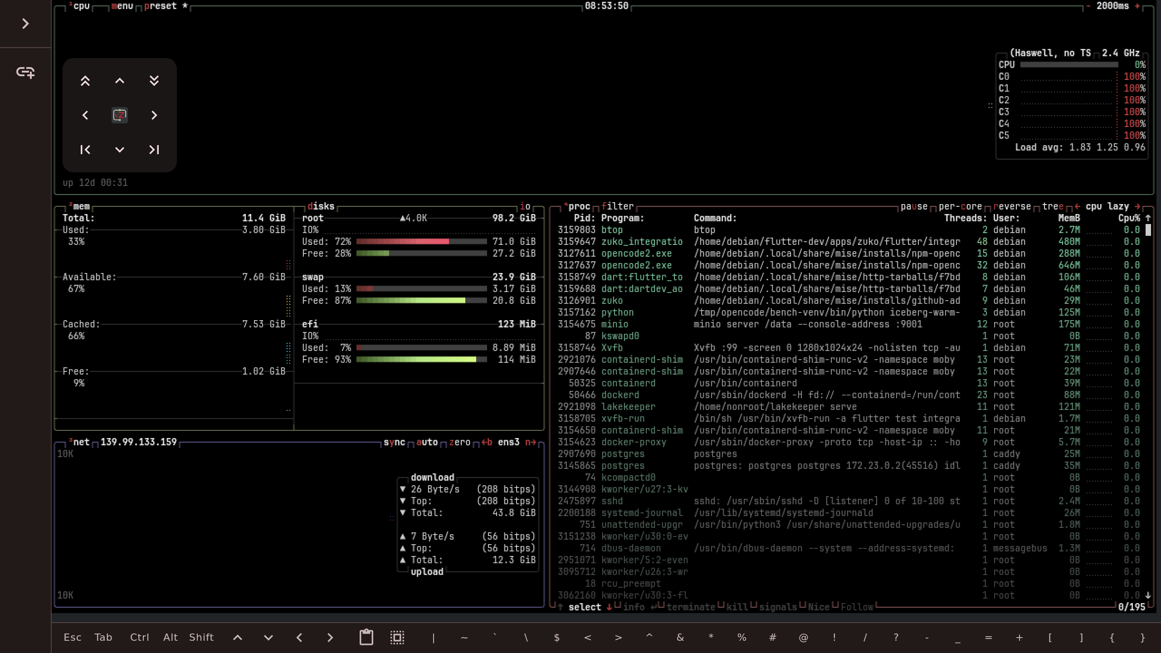
Task: Click pause in the proc box
Action: (914, 206)
